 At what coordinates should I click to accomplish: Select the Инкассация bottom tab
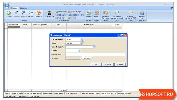pyautogui.click(x=106, y=94)
